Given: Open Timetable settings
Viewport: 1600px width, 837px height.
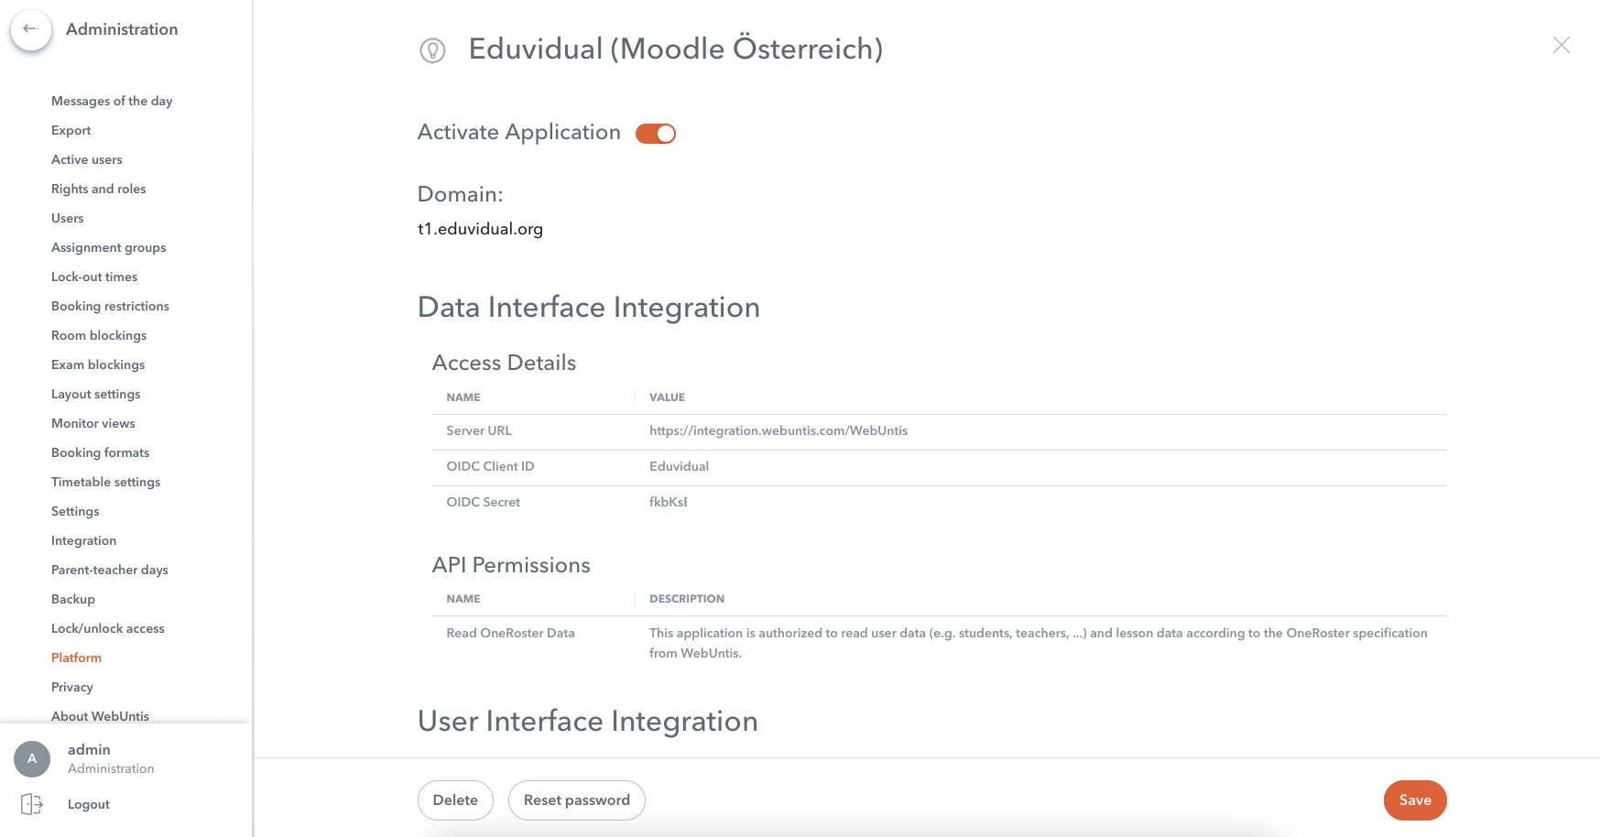Looking at the screenshot, I should [x=106, y=482].
